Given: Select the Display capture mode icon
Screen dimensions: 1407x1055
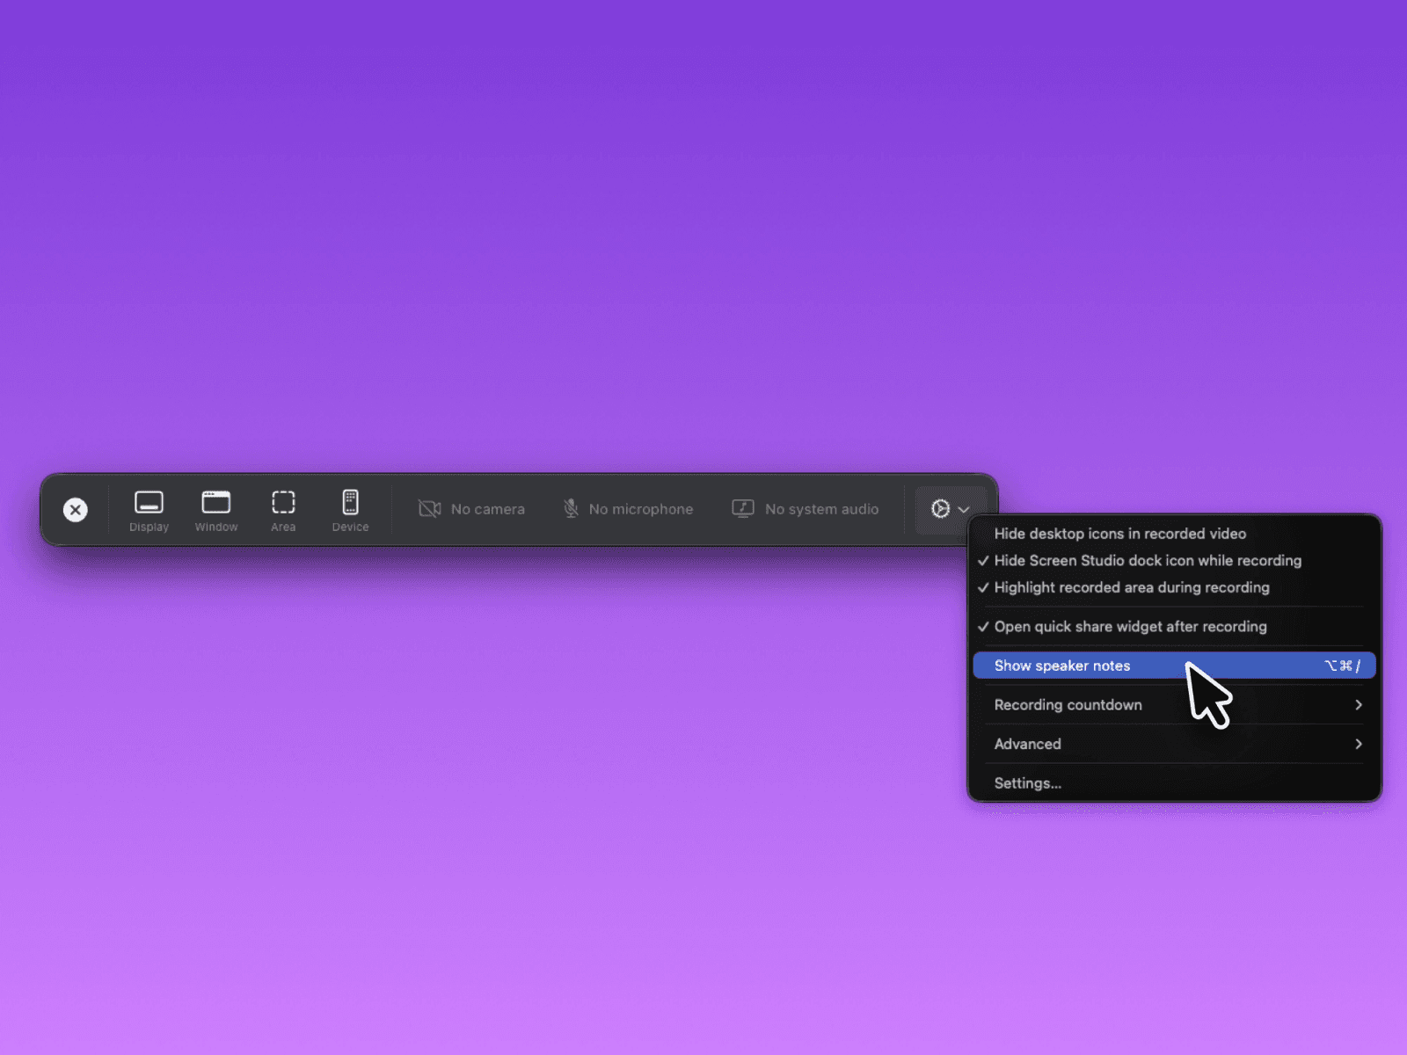Looking at the screenshot, I should (149, 503).
